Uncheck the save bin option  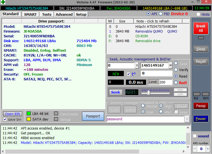(5, 119)
